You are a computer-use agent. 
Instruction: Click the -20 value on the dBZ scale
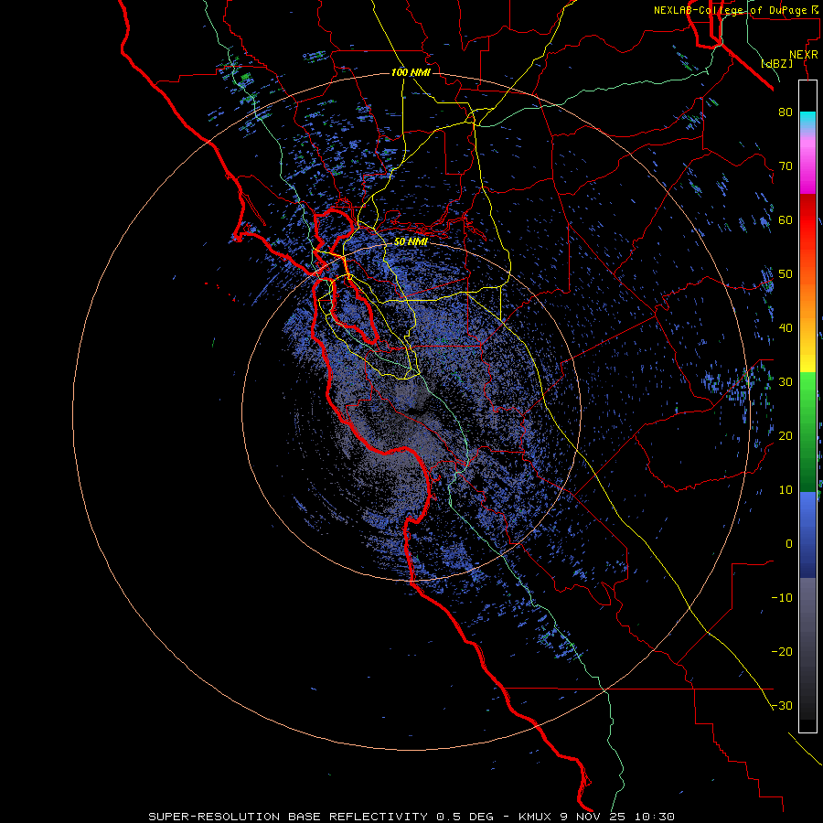(782, 652)
